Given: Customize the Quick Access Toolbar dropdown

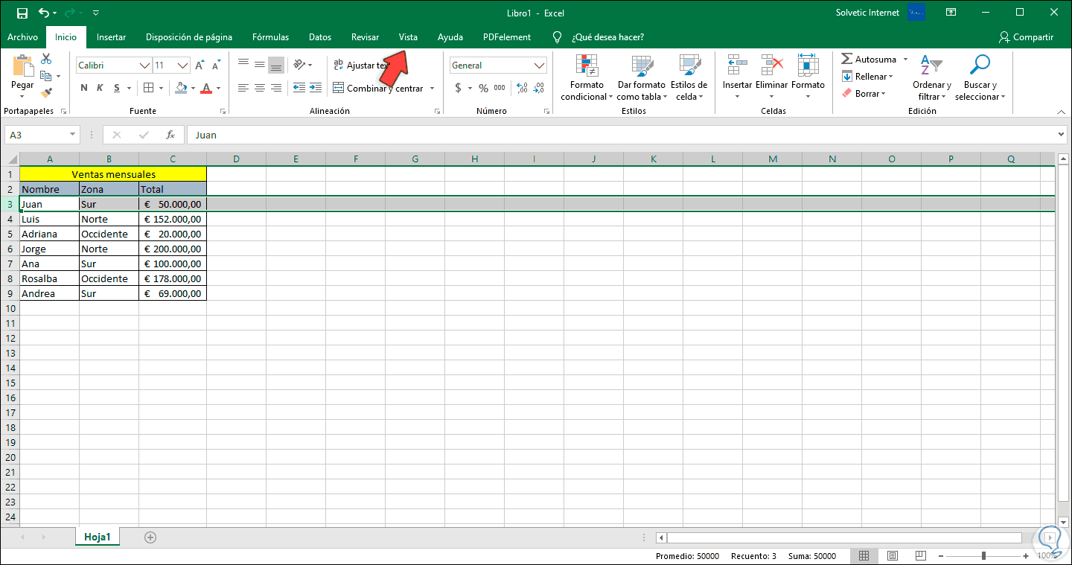Looking at the screenshot, I should [96, 13].
